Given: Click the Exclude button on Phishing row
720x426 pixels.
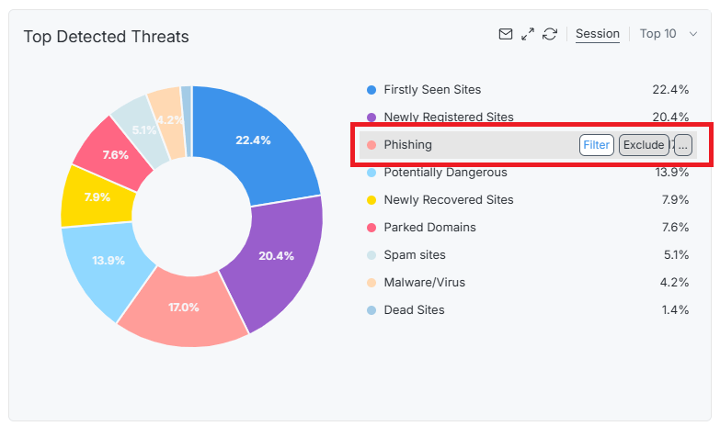Looking at the screenshot, I should click(x=644, y=145).
